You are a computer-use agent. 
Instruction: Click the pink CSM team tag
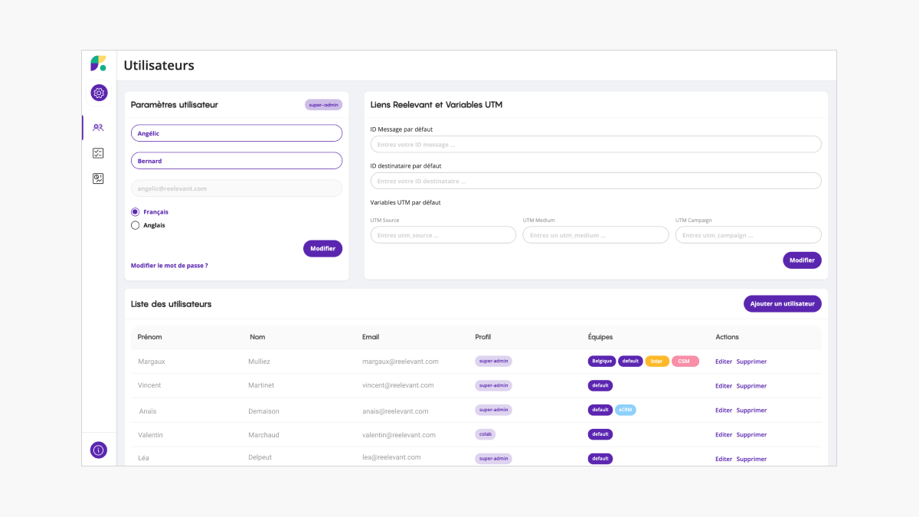pyautogui.click(x=685, y=362)
